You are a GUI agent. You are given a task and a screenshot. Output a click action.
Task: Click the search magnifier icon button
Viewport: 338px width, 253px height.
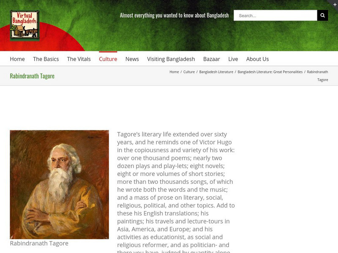pyautogui.click(x=322, y=15)
